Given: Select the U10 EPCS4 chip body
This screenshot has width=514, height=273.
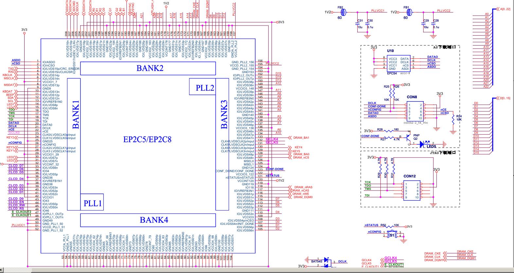Looking at the screenshot, I should click(399, 64).
